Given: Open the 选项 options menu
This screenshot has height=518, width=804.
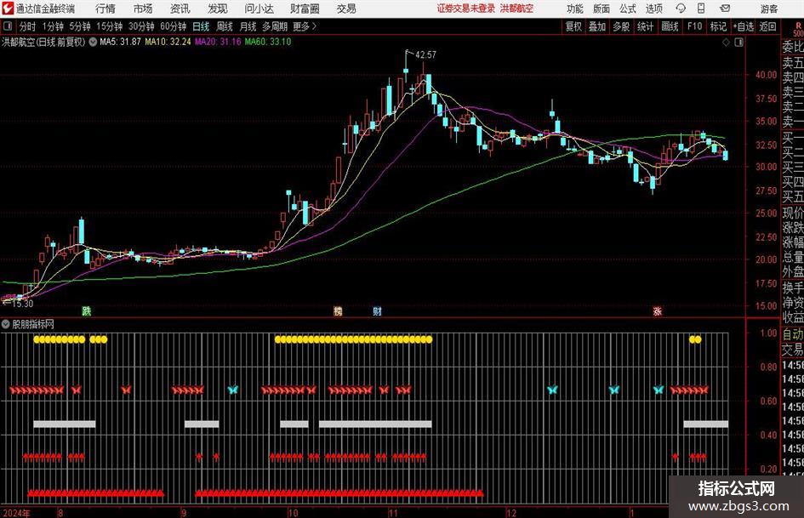Looking at the screenshot, I should [x=653, y=9].
